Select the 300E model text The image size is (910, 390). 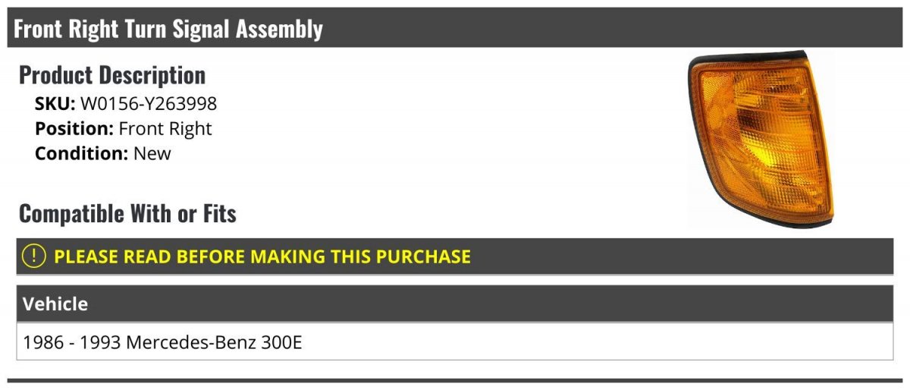coord(283,342)
